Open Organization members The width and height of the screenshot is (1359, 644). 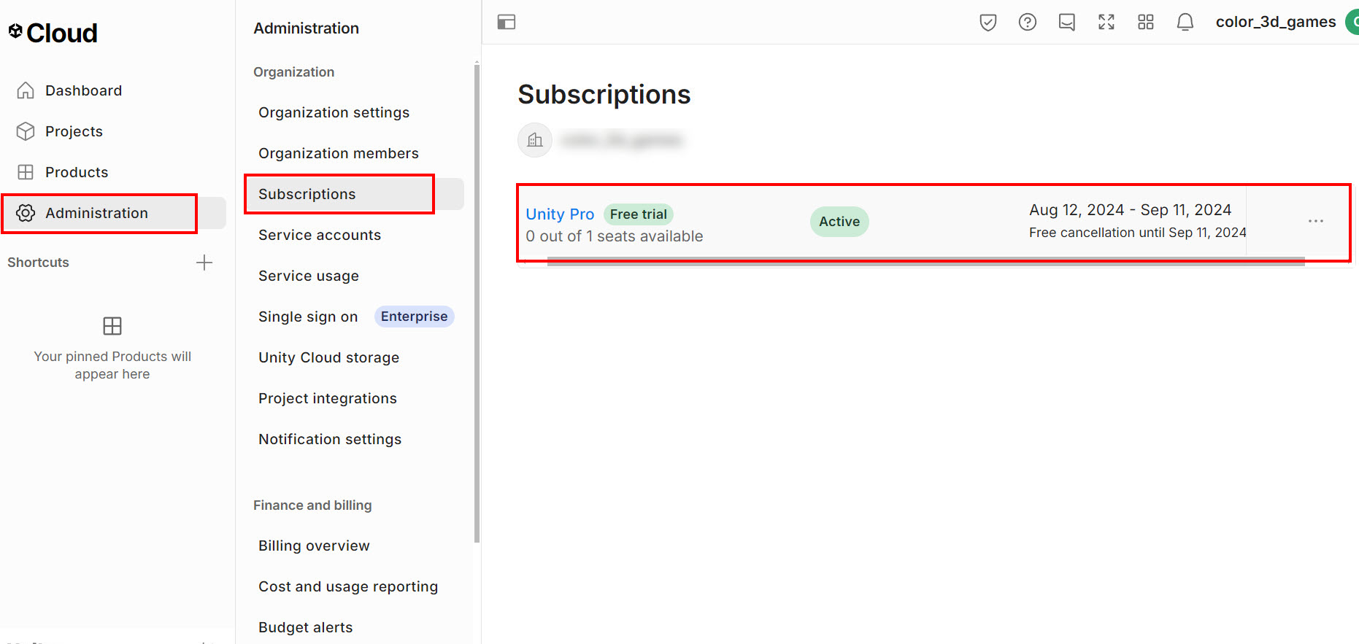pyautogui.click(x=339, y=153)
